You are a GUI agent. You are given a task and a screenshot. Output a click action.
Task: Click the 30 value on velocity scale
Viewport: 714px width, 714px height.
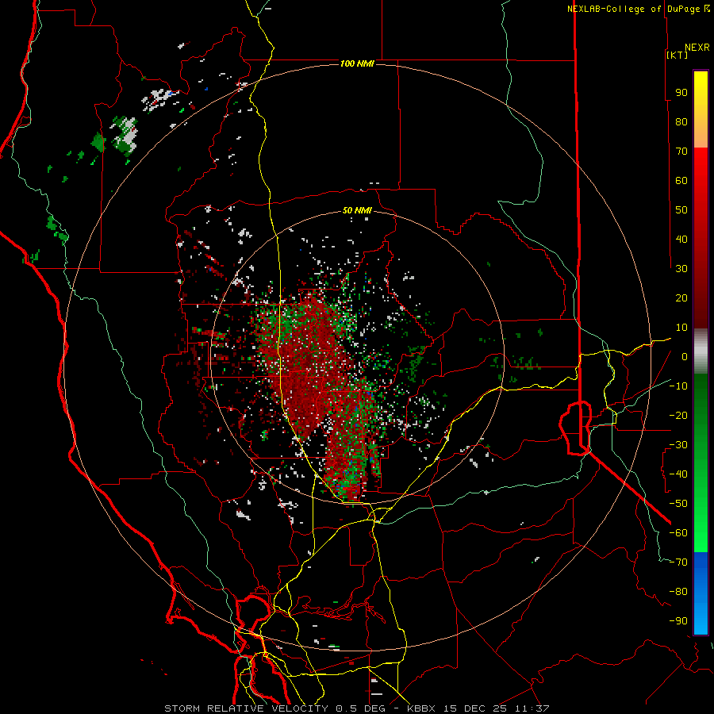tap(681, 269)
